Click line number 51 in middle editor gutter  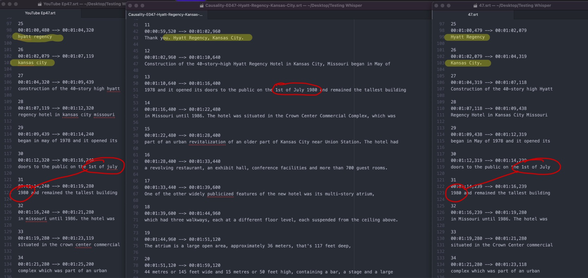coord(135,90)
